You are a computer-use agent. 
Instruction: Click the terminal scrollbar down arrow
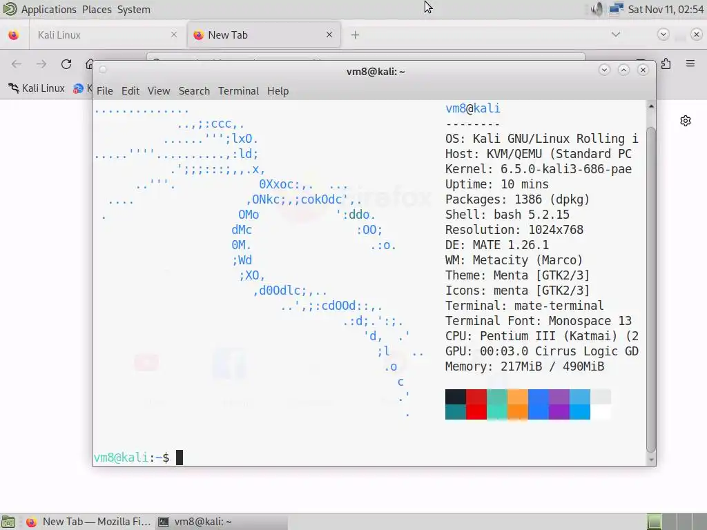(650, 460)
